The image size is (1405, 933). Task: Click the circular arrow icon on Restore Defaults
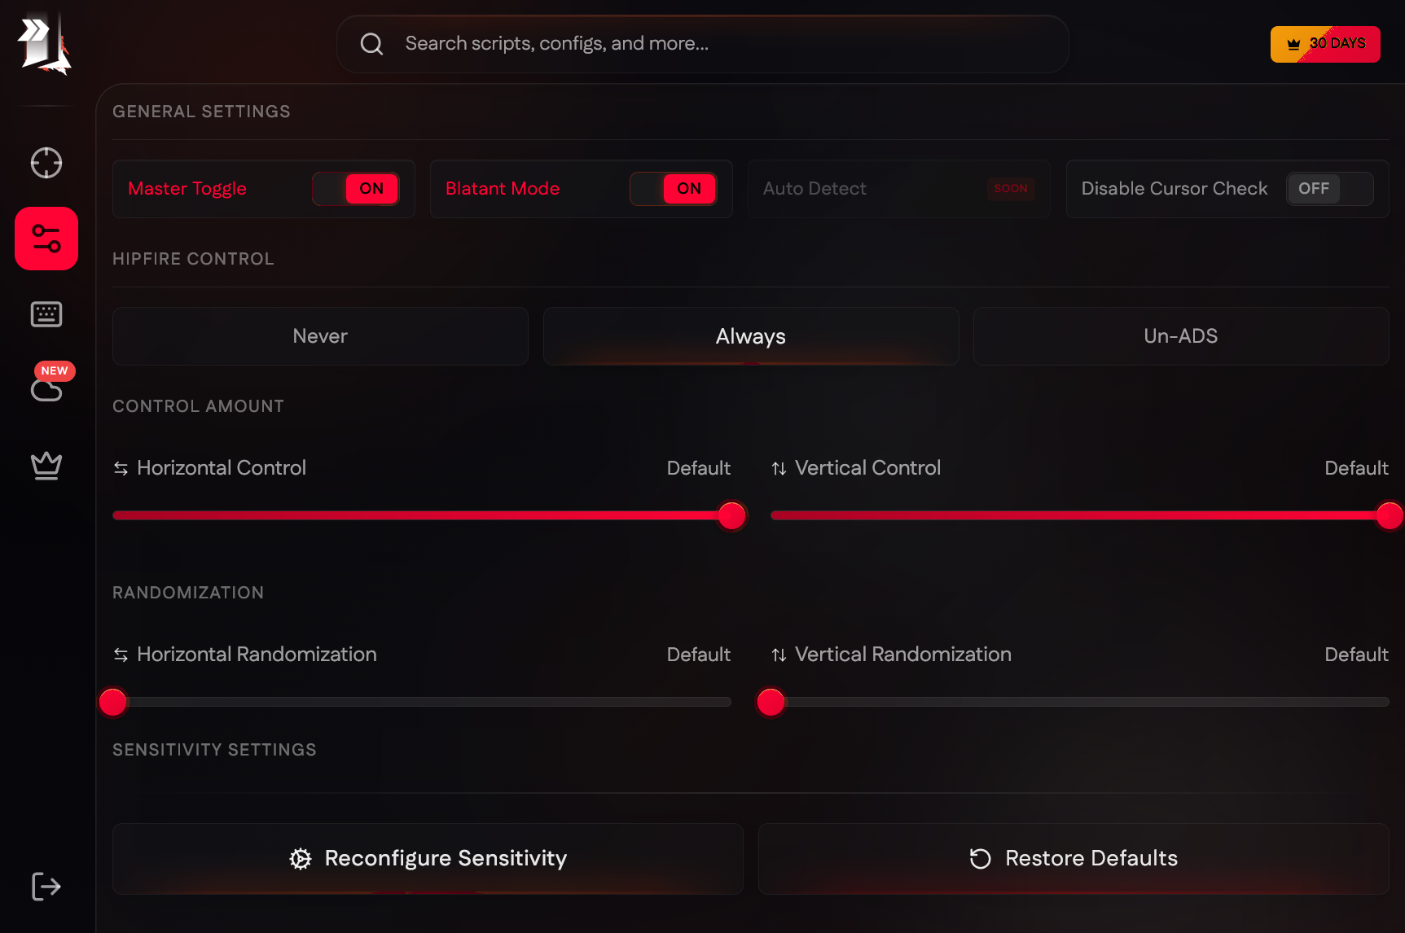(x=981, y=859)
